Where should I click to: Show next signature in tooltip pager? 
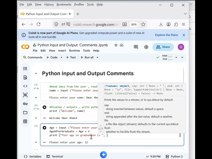(101, 132)
